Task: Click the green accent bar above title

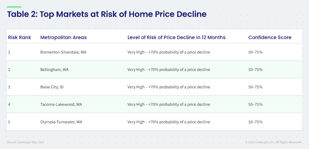Action: tap(14, 7)
